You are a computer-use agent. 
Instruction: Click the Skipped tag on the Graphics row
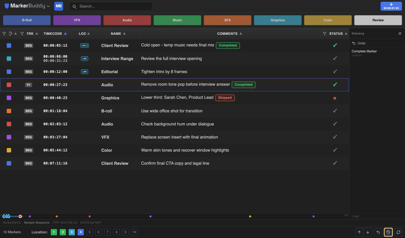click(x=225, y=98)
